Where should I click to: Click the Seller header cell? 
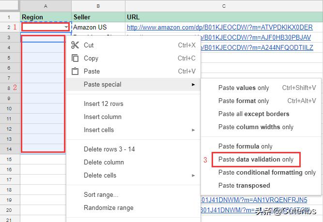tap(98, 17)
